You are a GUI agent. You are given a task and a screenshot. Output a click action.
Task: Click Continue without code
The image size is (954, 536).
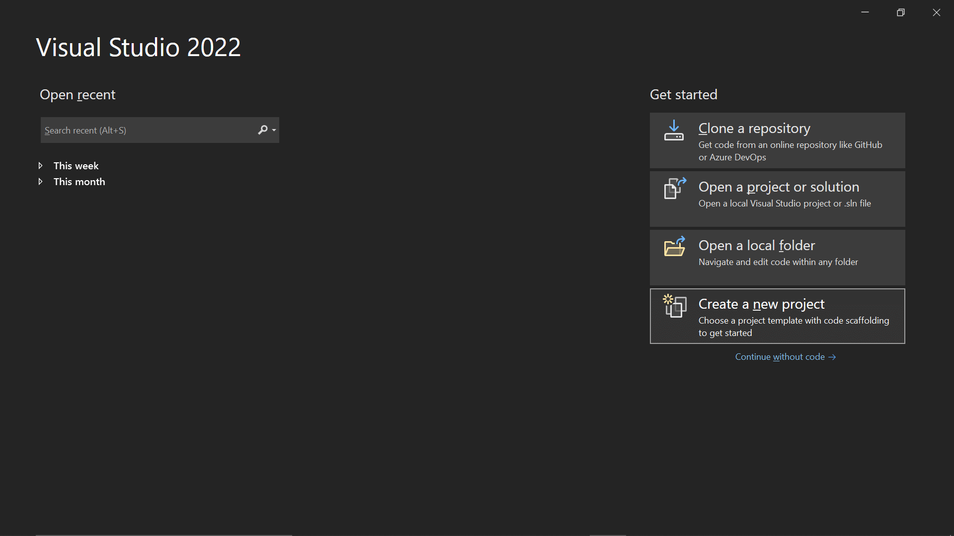click(779, 357)
